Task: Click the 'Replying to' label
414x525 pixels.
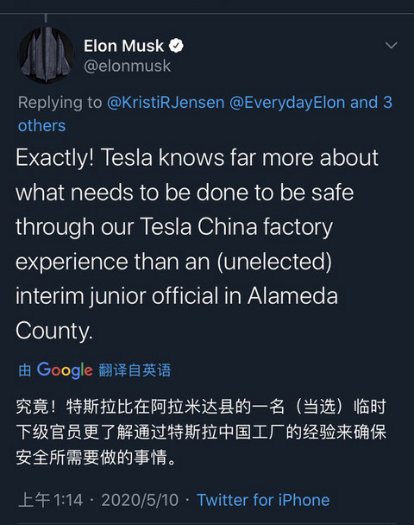Action: (60, 102)
